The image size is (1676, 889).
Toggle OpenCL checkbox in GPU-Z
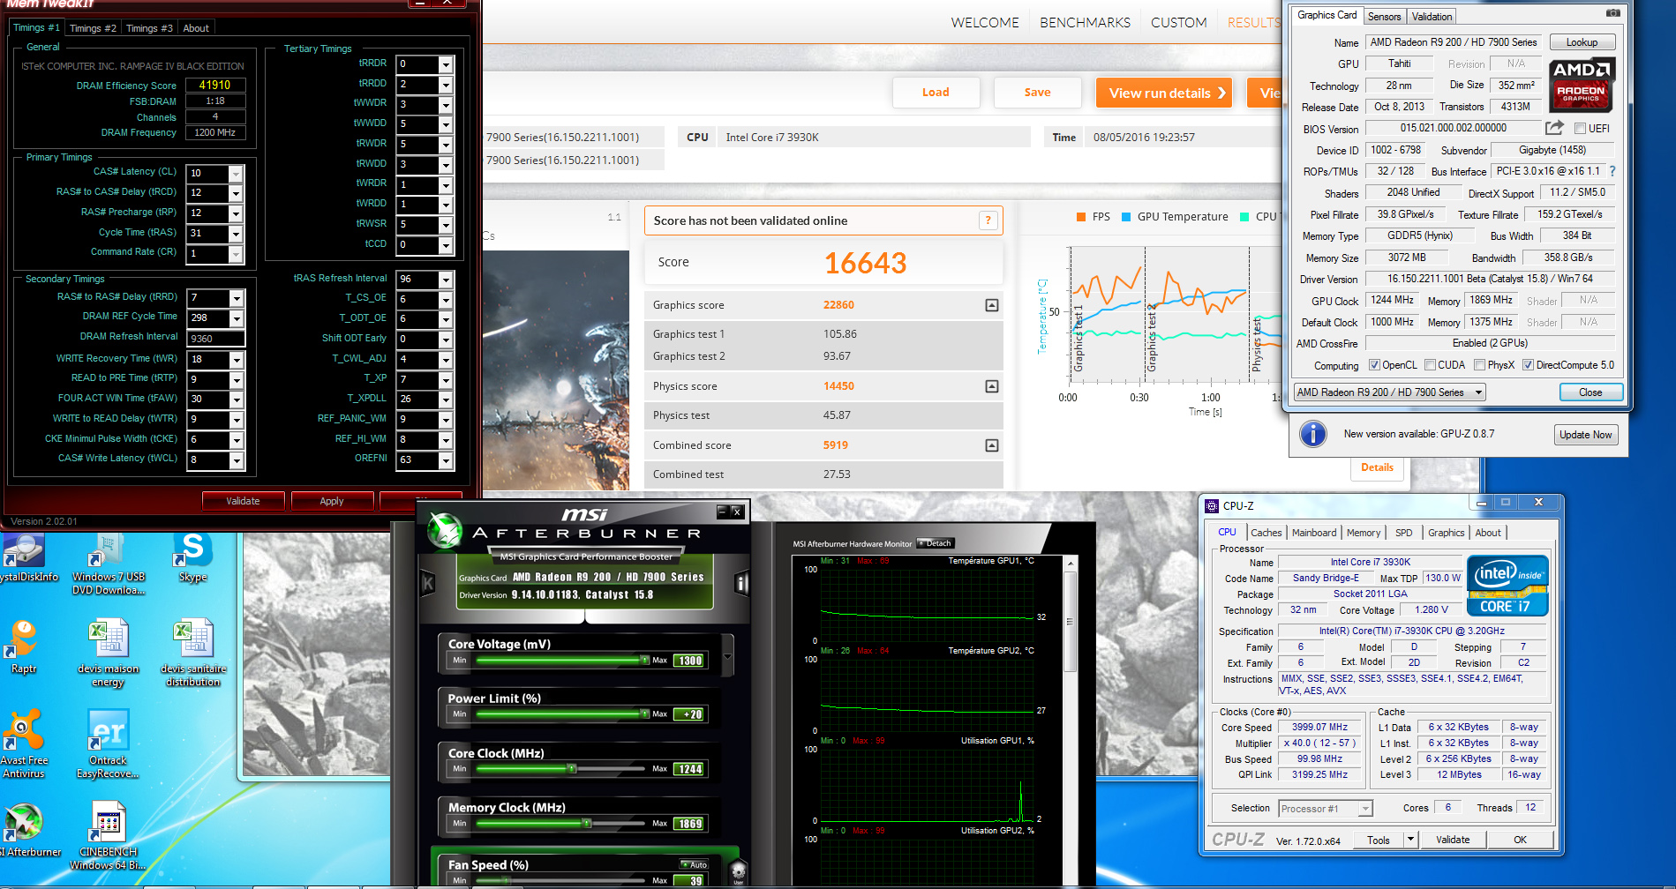1374,365
